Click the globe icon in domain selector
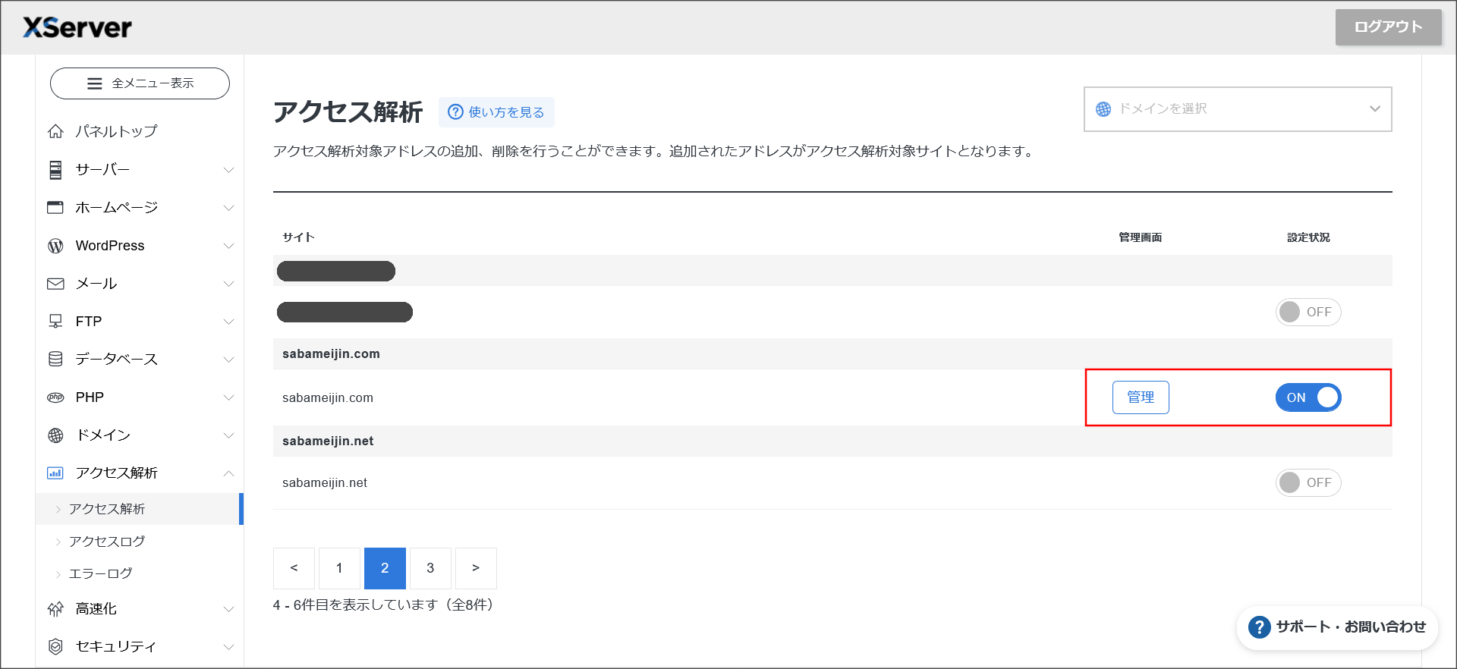Image resolution: width=1457 pixels, height=669 pixels. pos(1103,109)
